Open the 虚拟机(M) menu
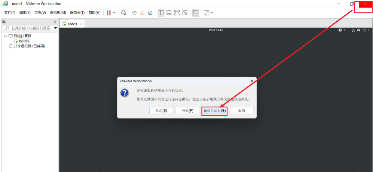This screenshot has height=172, width=373. point(58,13)
